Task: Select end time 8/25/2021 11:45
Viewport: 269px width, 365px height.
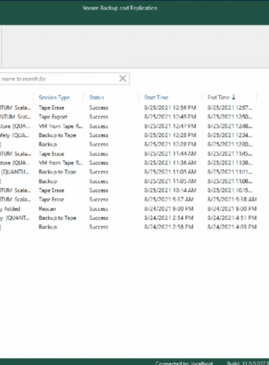Action: [230, 154]
